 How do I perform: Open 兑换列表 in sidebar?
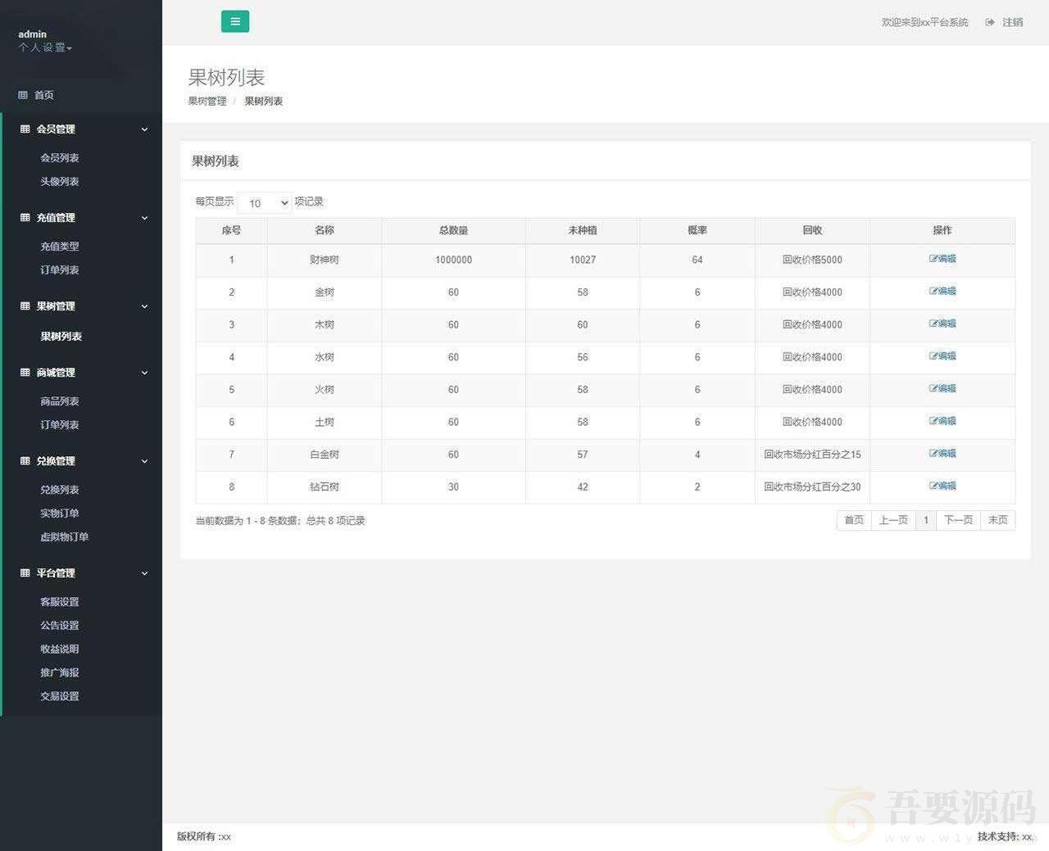[60, 490]
